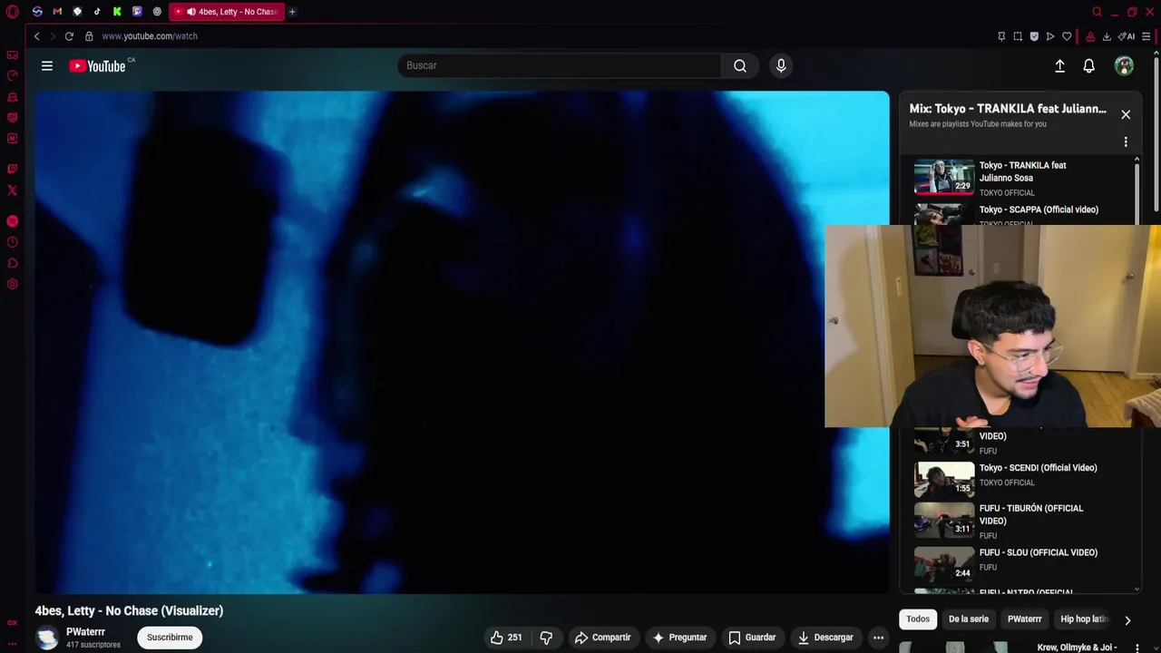Open the AI assistant button in toolbar
The width and height of the screenshot is (1161, 653).
(1127, 36)
